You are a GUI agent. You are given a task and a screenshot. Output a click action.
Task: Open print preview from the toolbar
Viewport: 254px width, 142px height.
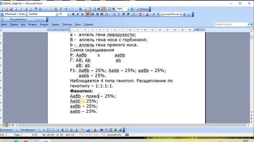30,9
